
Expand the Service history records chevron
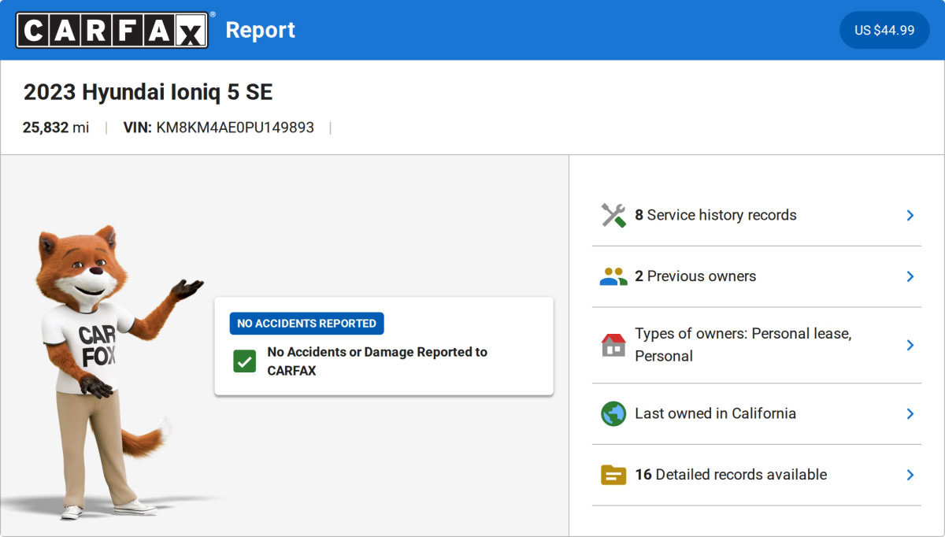pos(910,215)
